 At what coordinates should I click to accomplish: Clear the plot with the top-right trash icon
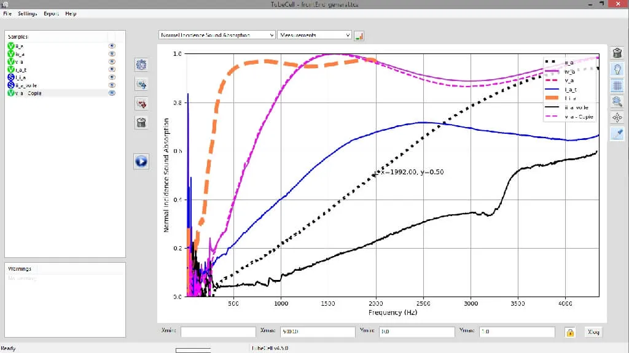click(x=617, y=53)
